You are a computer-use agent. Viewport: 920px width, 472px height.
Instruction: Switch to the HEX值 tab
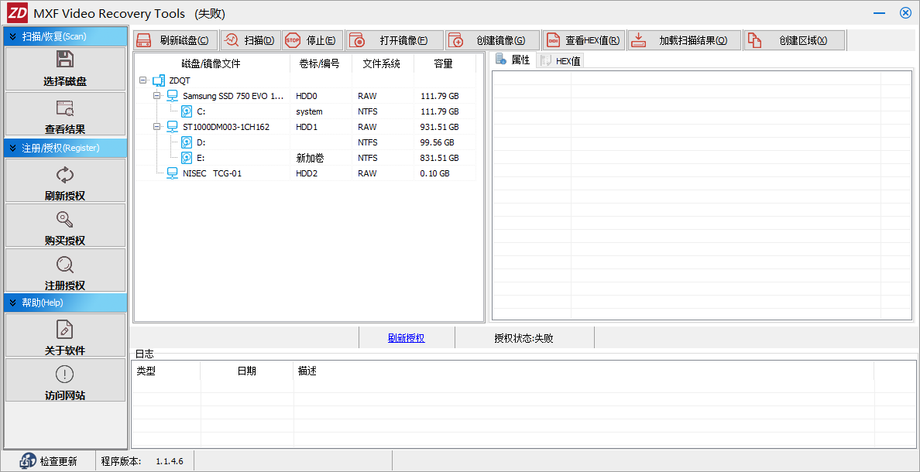pyautogui.click(x=560, y=60)
